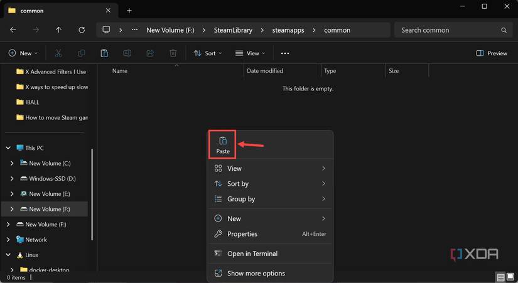Viewport: 518px width, 283px height.
Task: Open the View dropdown in toolbar
Action: [250, 53]
